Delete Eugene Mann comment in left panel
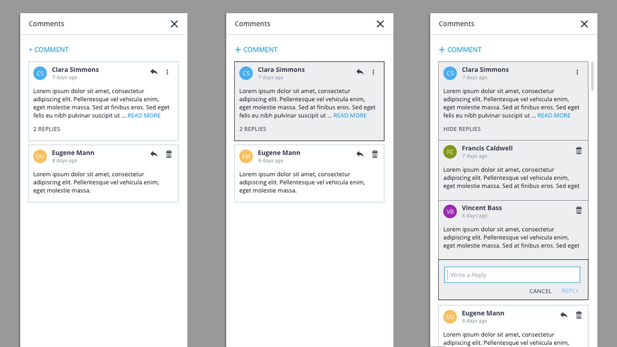Screen dimensions: 617x347 (x=169, y=154)
